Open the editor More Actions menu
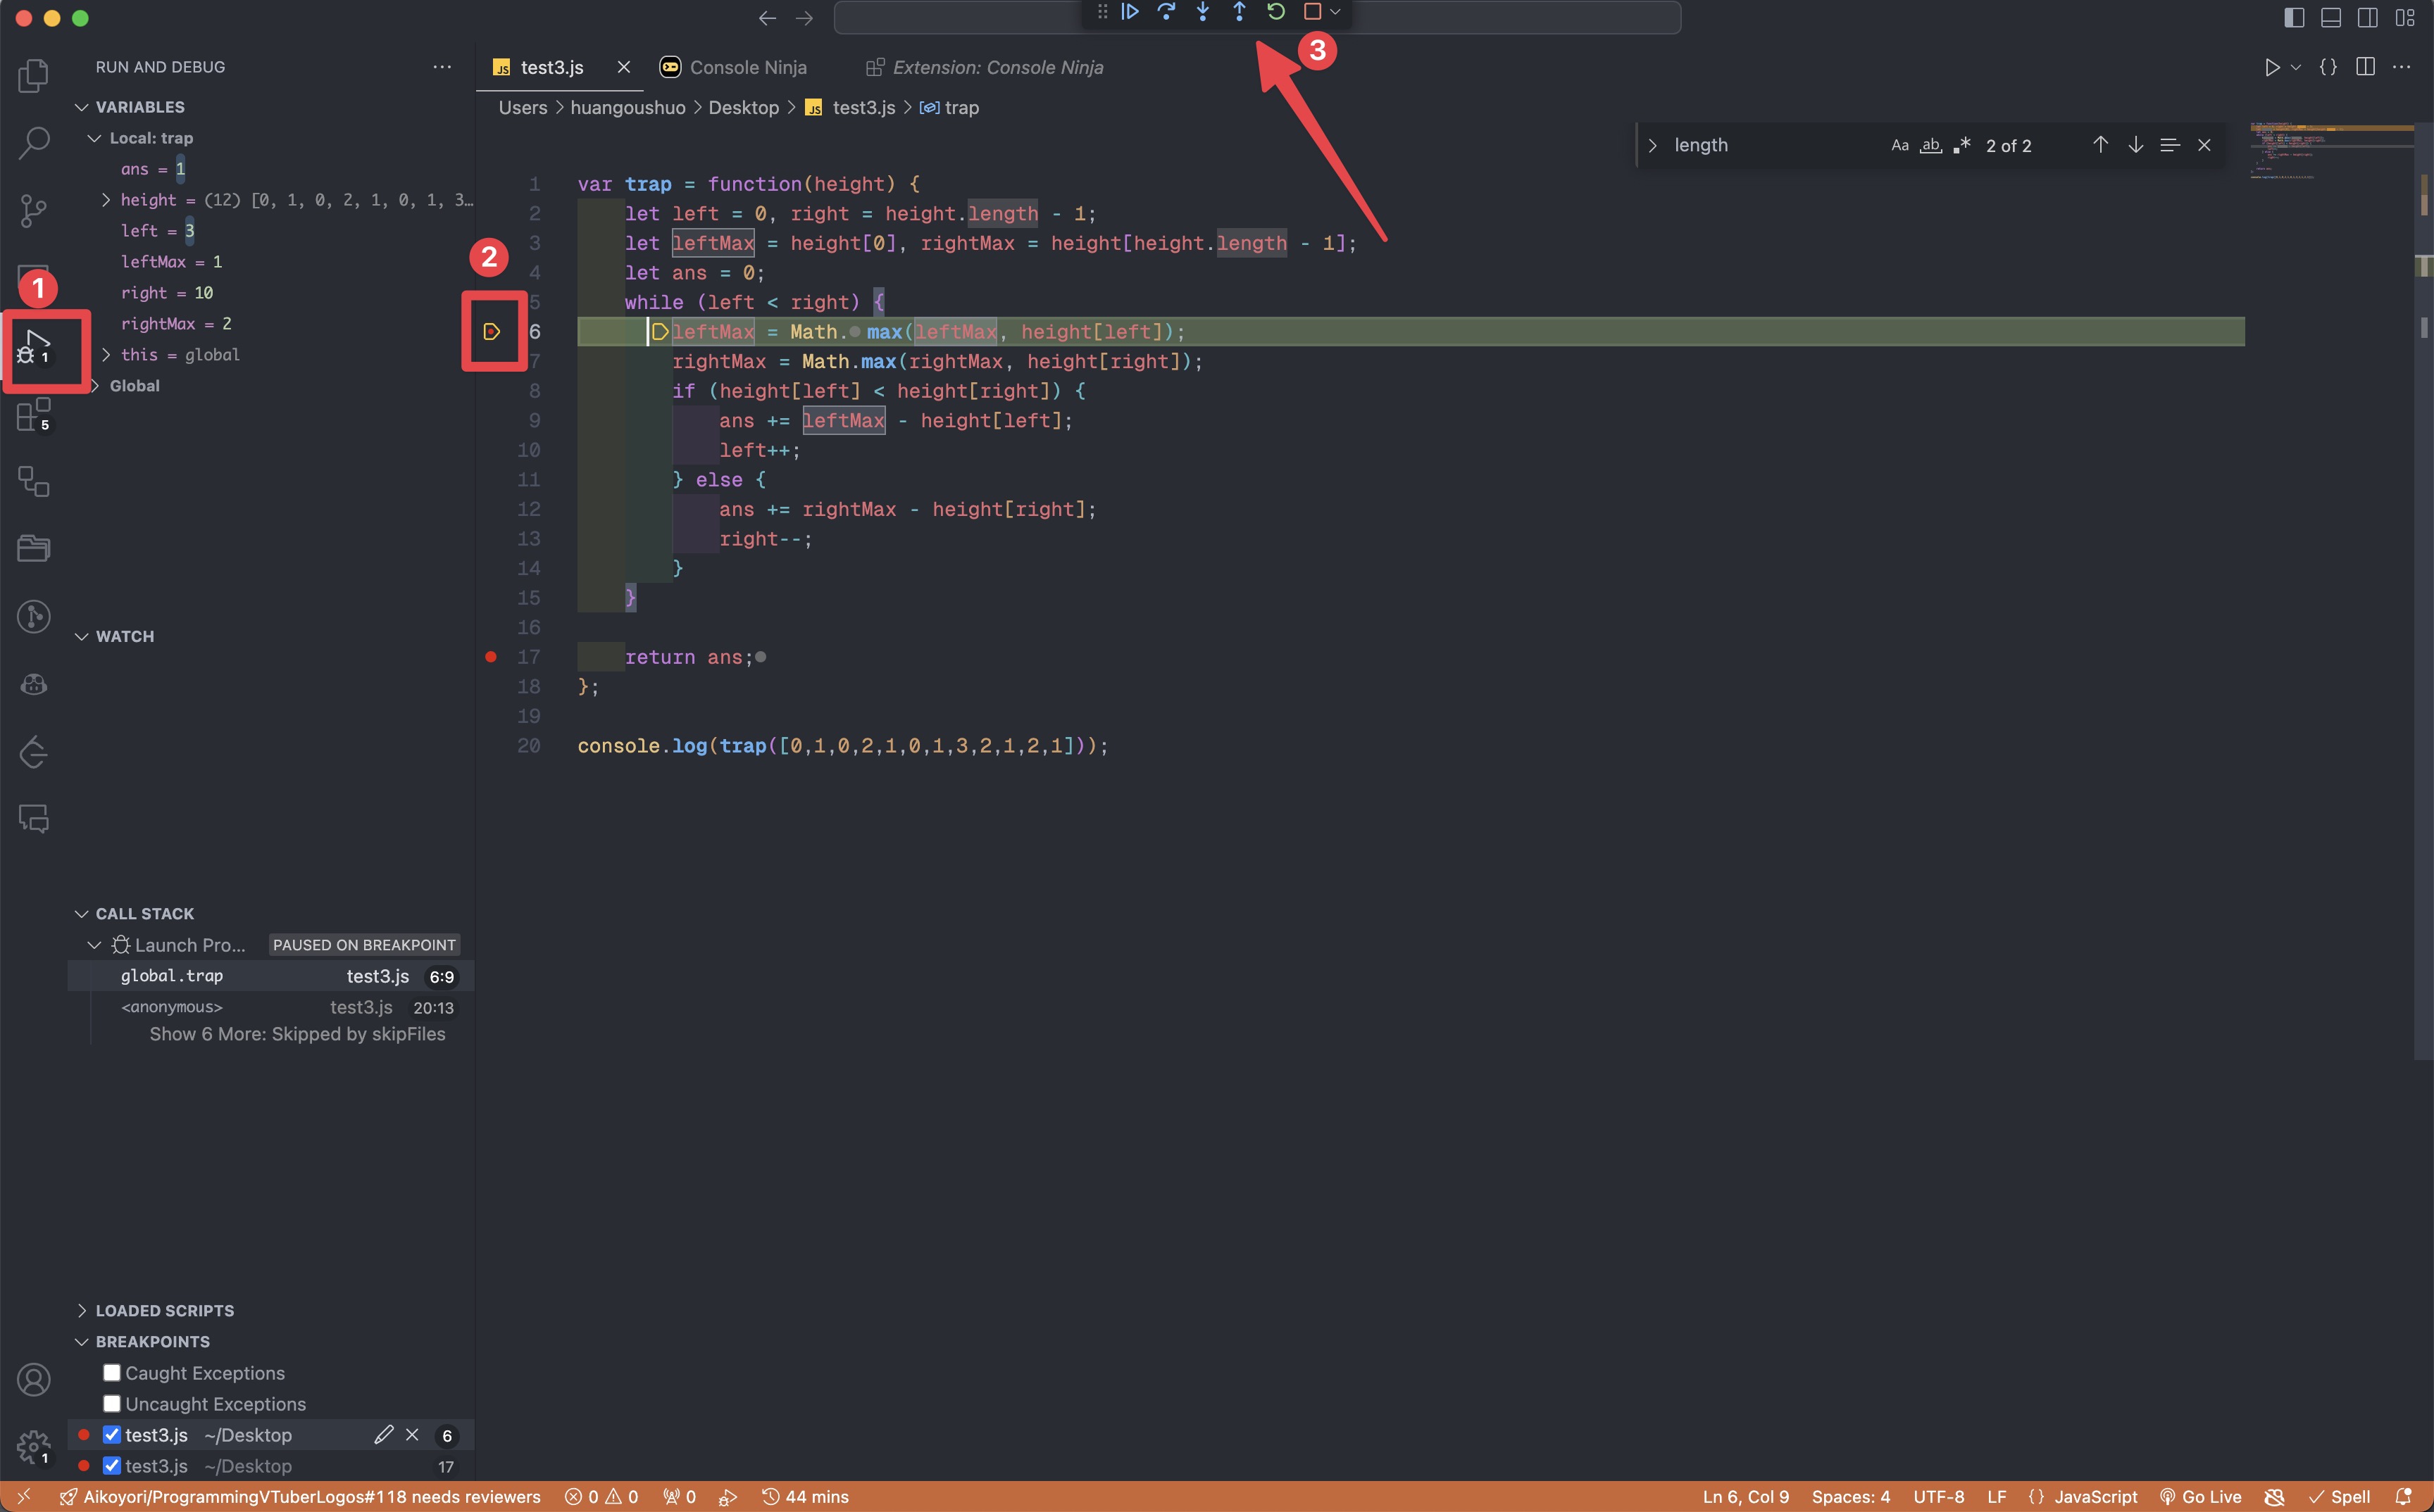The width and height of the screenshot is (2434, 1512). (2402, 67)
